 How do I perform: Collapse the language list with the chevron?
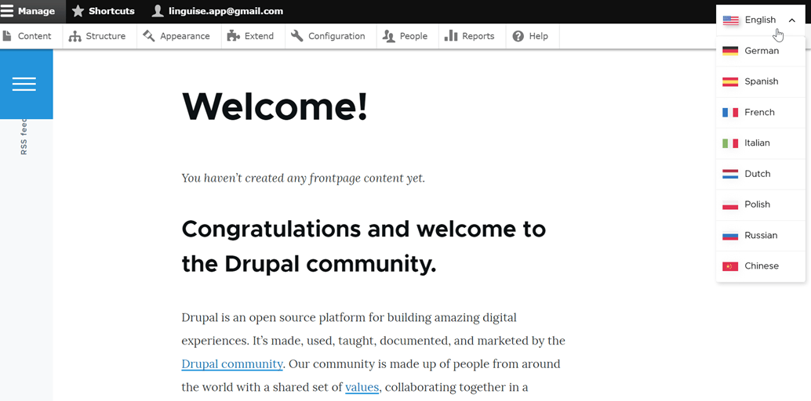792,20
